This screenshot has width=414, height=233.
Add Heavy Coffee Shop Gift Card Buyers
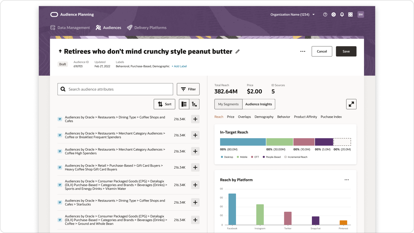point(195,167)
